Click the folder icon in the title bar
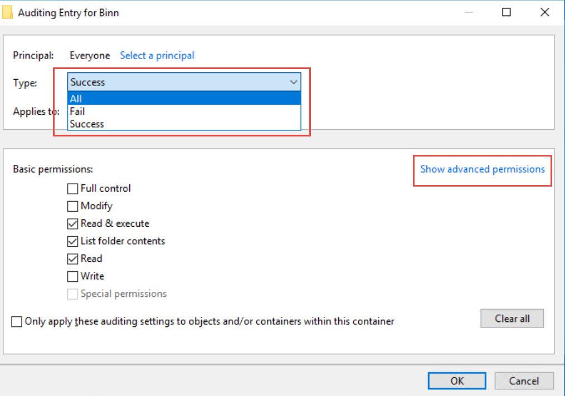The height and width of the screenshot is (396, 565). (x=7, y=12)
